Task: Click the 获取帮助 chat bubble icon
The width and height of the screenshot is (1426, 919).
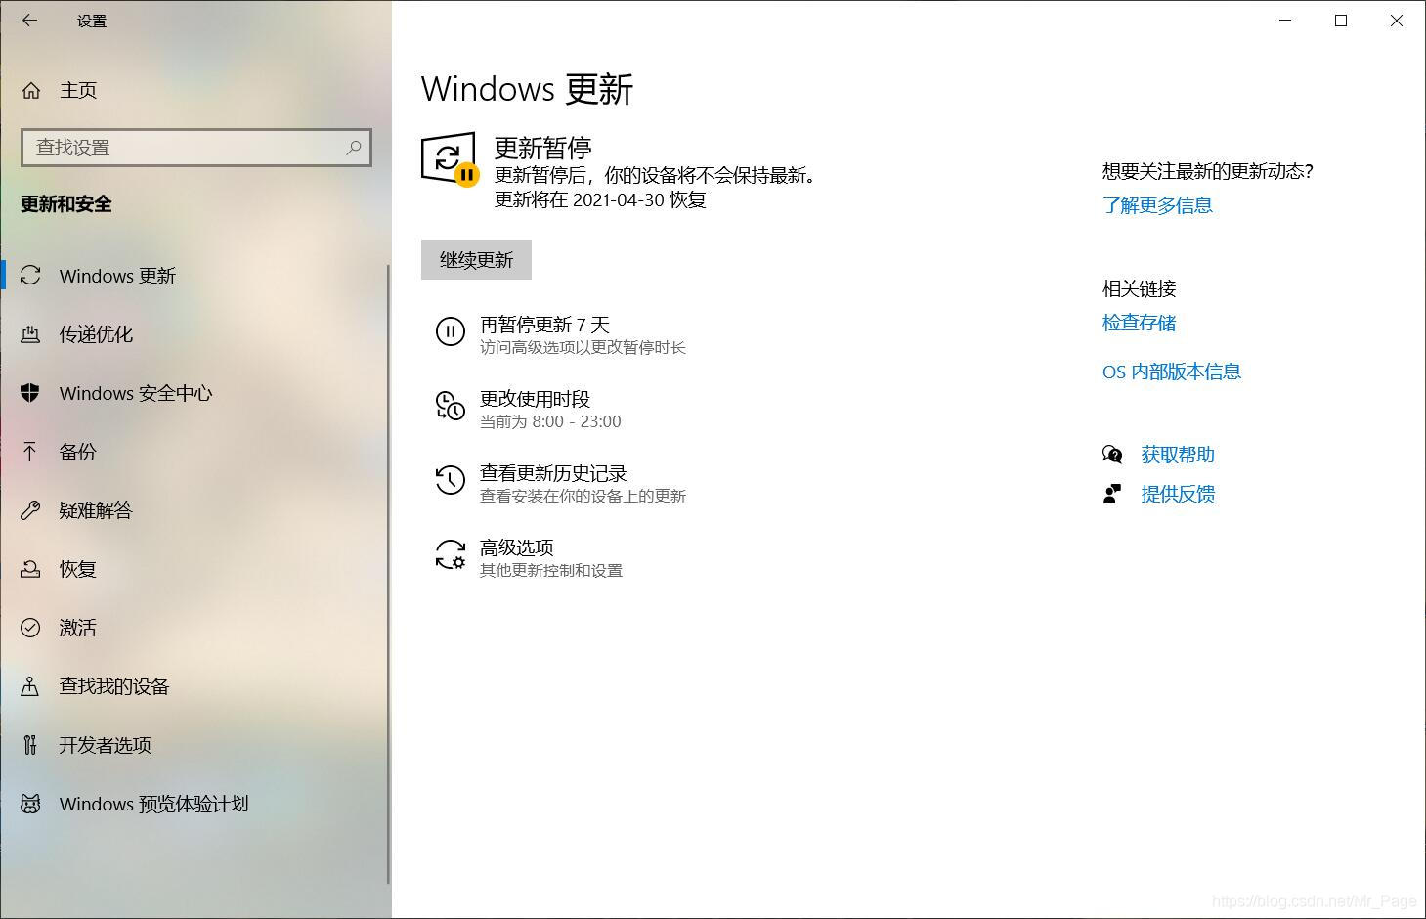Action: [1112, 455]
